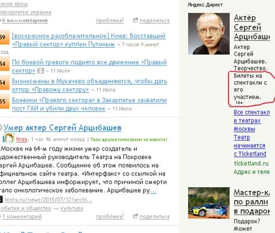Screen dimensions: 275x233
Task: Click ad photo of actor Арцибашев
Action: pyautogui.click(x=209, y=34)
